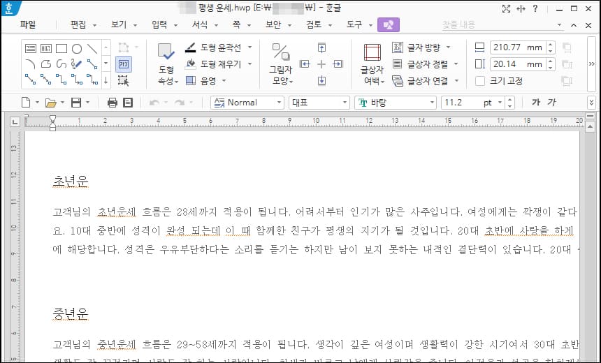Image resolution: width=601 pixels, height=363 pixels.
Task: Click the help question mark icon
Action: [x=535, y=8]
